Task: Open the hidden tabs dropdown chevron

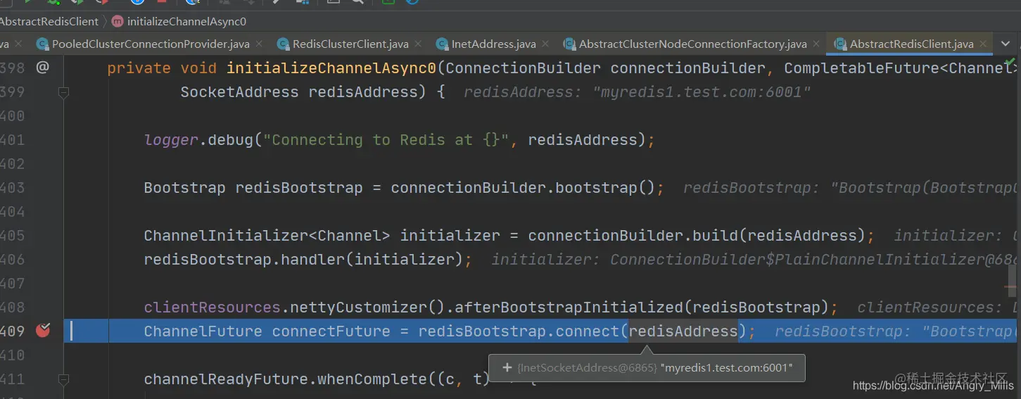Action: tap(1006, 44)
